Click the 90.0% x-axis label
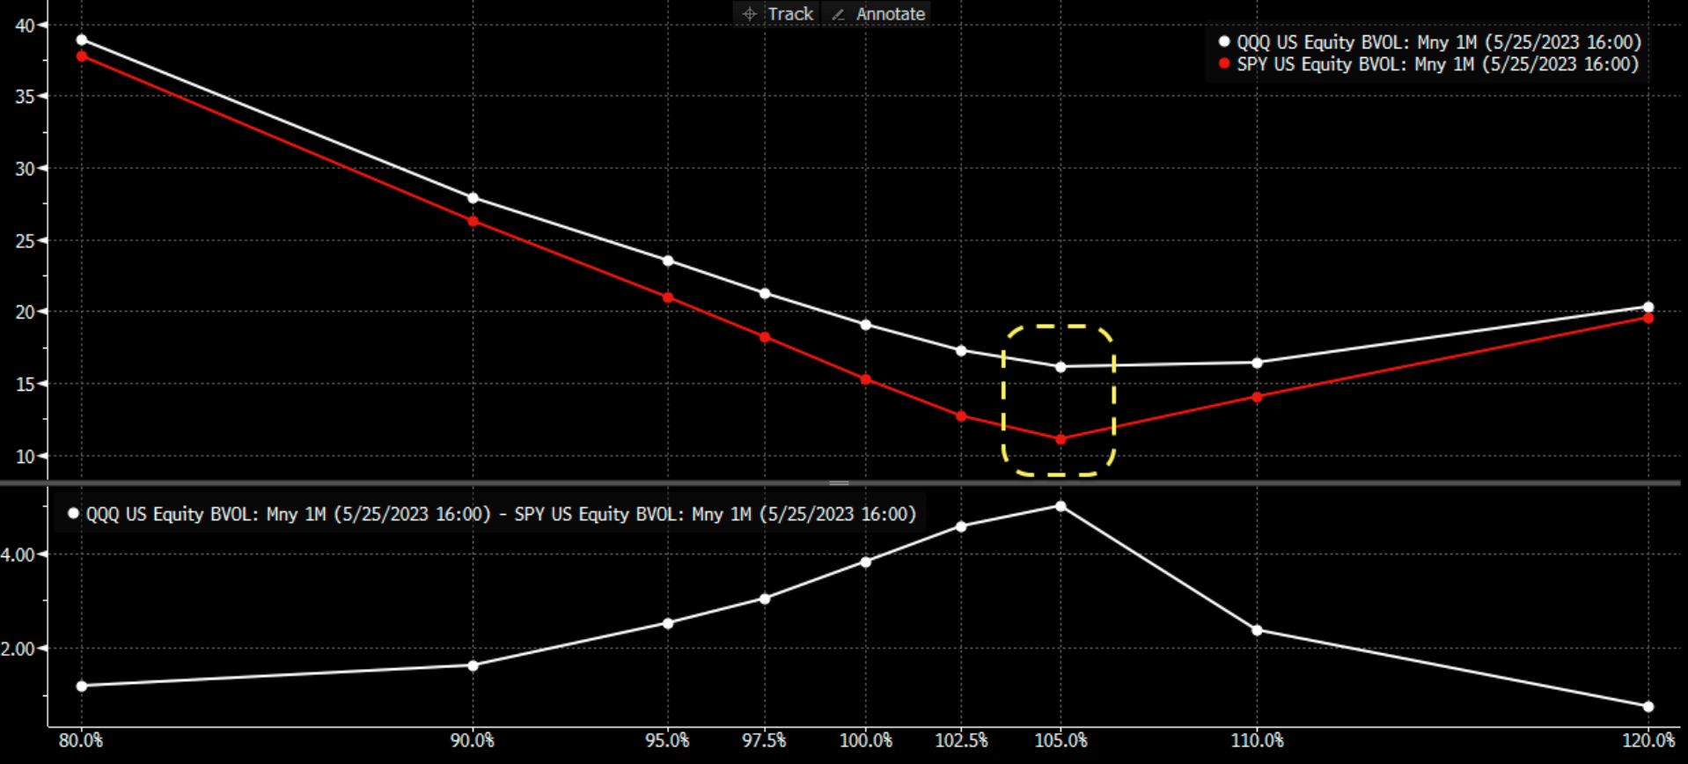Image resolution: width=1688 pixels, height=764 pixels. (x=473, y=740)
